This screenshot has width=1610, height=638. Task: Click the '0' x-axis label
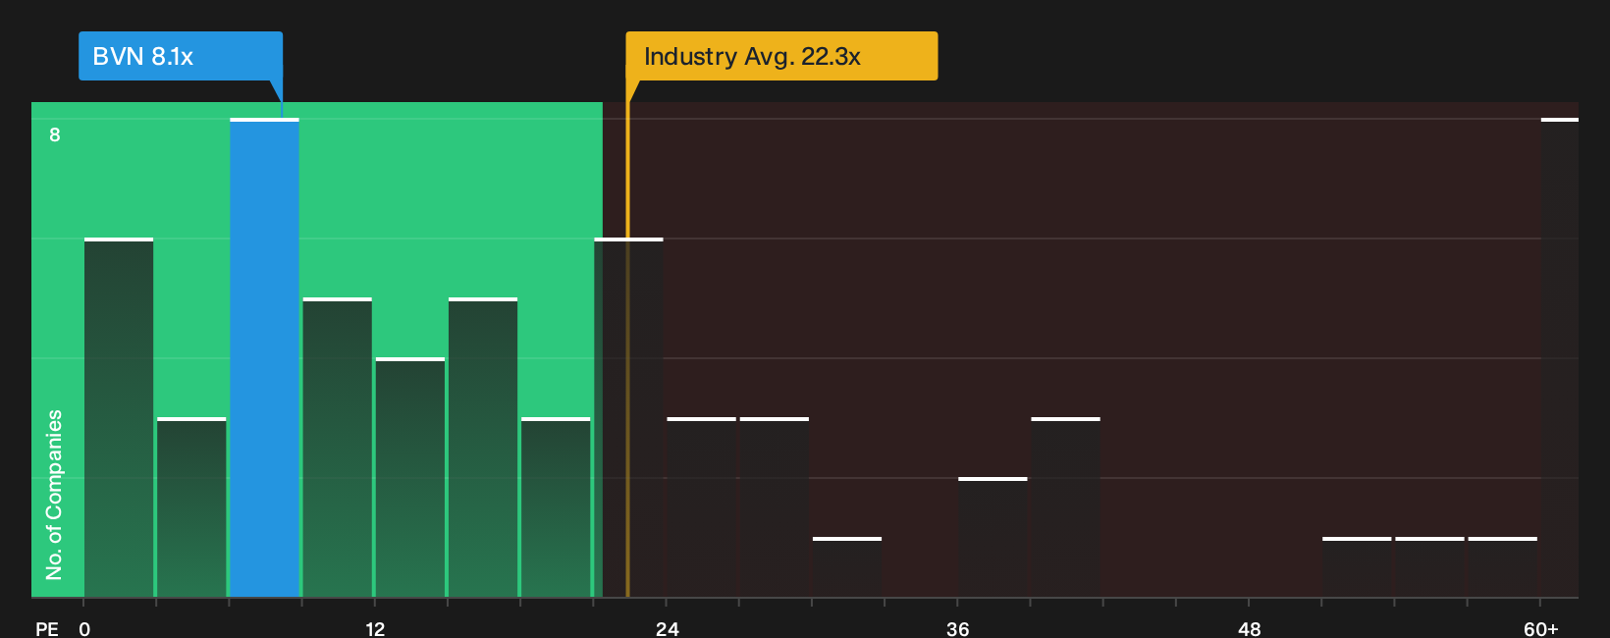click(84, 628)
